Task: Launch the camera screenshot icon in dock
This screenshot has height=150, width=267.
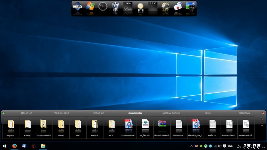Action: tap(190, 7)
